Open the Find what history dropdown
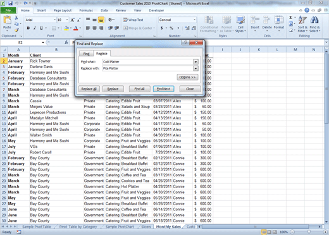The width and height of the screenshot is (329, 235). (196, 62)
